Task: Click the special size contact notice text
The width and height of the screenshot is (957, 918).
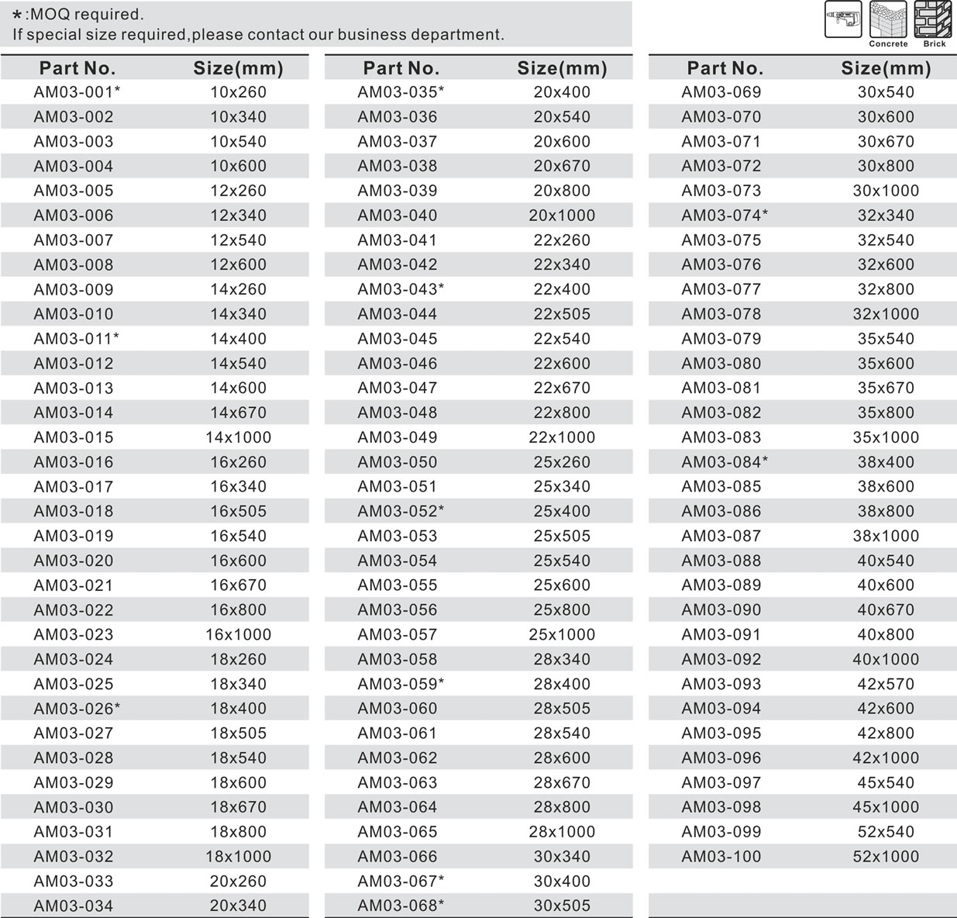Action: coord(258,35)
